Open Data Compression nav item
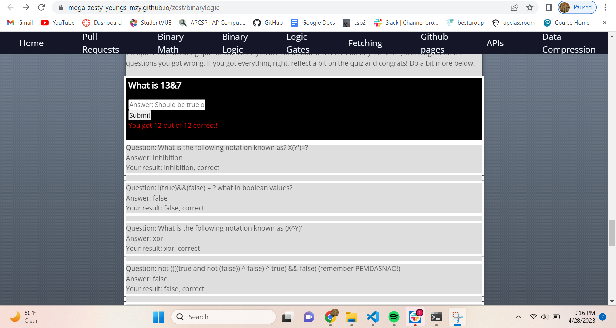 point(569,43)
